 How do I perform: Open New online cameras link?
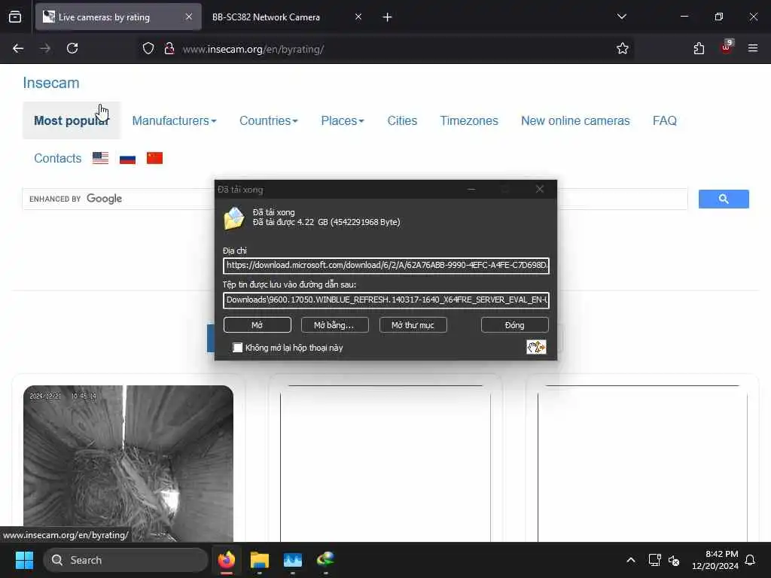click(575, 120)
